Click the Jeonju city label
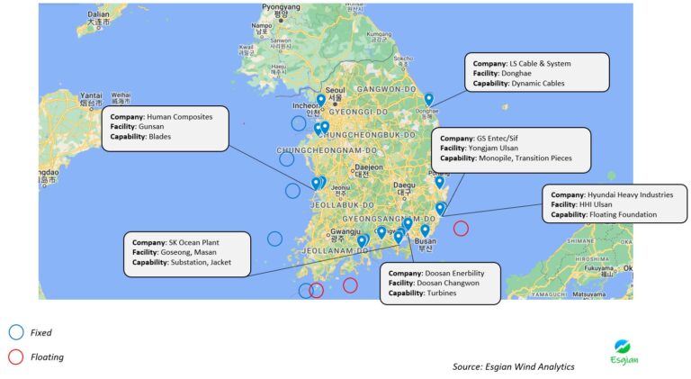The image size is (691, 379). [x=340, y=190]
